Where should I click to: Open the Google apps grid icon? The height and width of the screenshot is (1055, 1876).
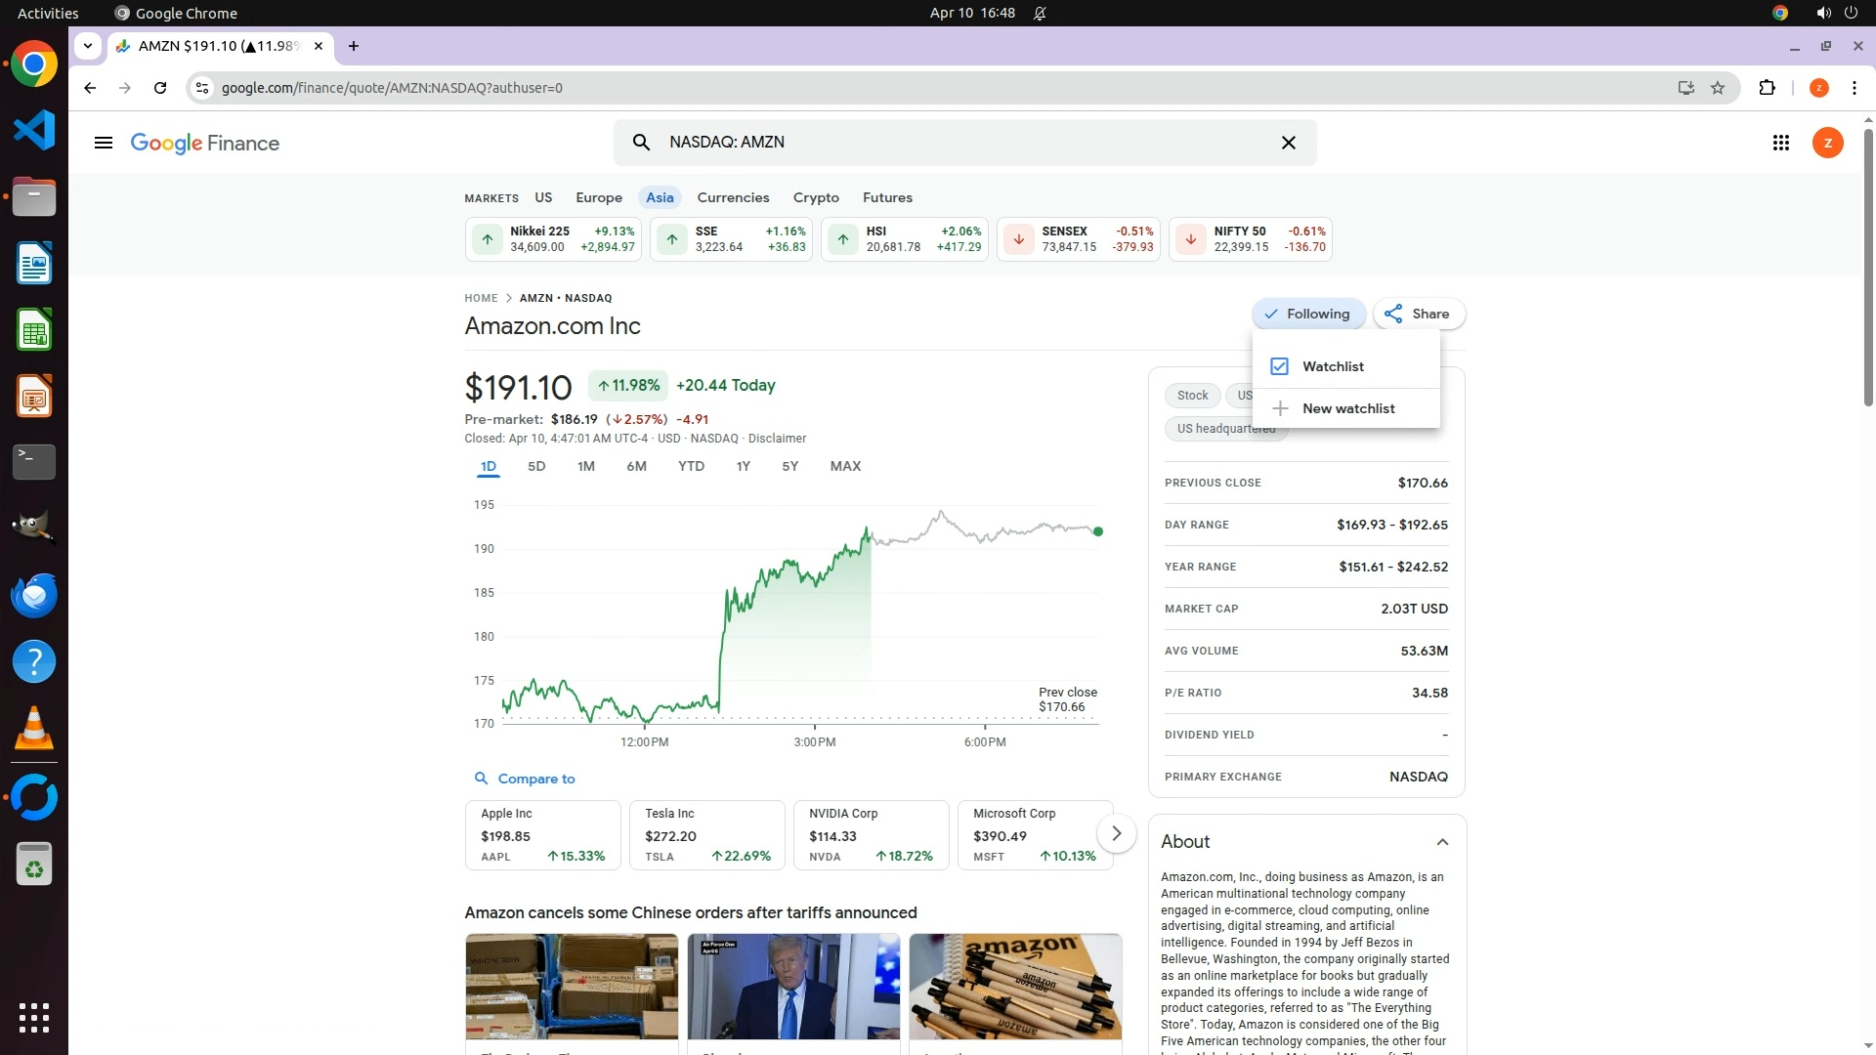pos(1780,143)
